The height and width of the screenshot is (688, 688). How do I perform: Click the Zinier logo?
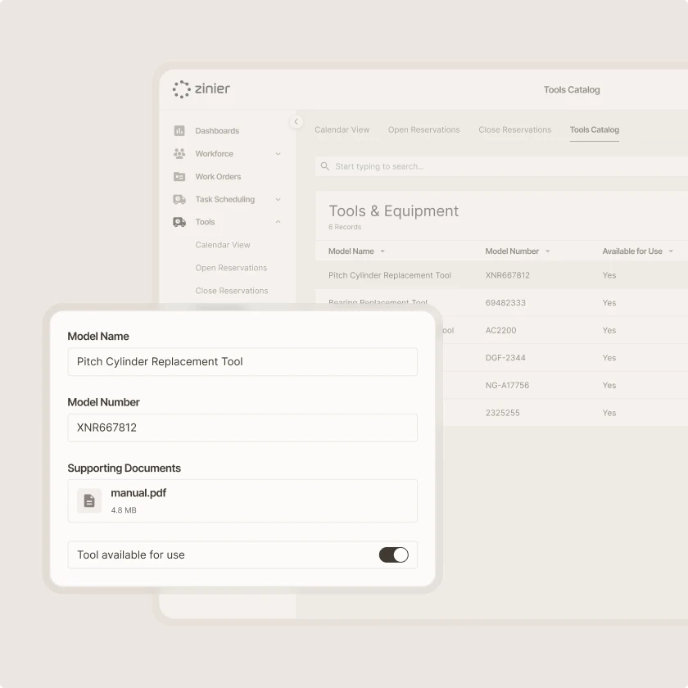[x=201, y=89]
